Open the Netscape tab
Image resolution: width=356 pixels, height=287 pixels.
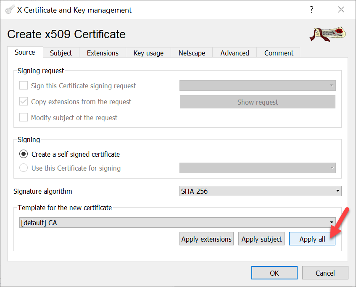point(192,53)
